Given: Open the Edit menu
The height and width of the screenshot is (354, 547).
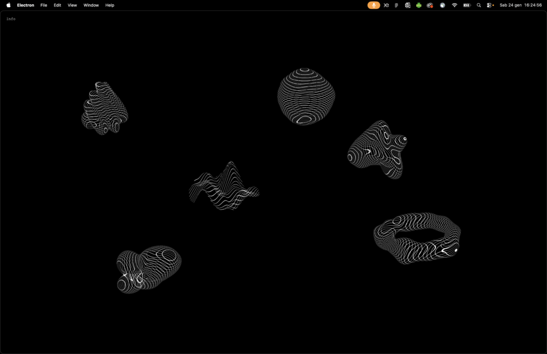Looking at the screenshot, I should point(57,5).
